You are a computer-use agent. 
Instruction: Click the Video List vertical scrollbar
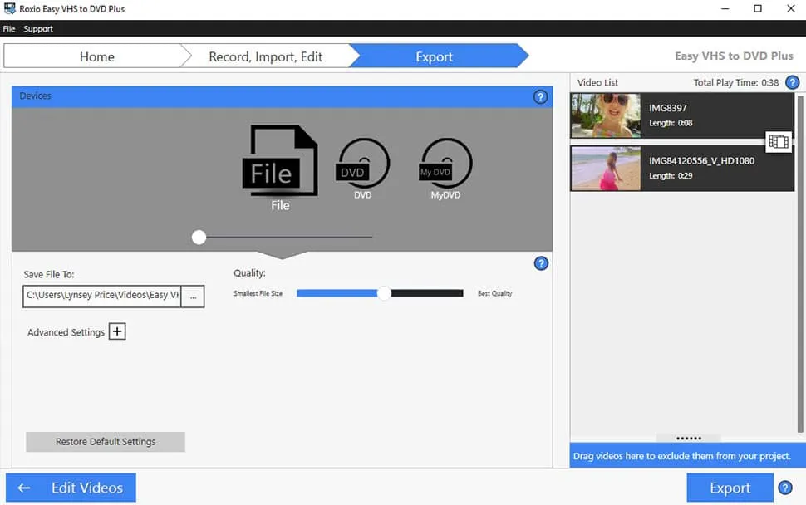(x=800, y=264)
